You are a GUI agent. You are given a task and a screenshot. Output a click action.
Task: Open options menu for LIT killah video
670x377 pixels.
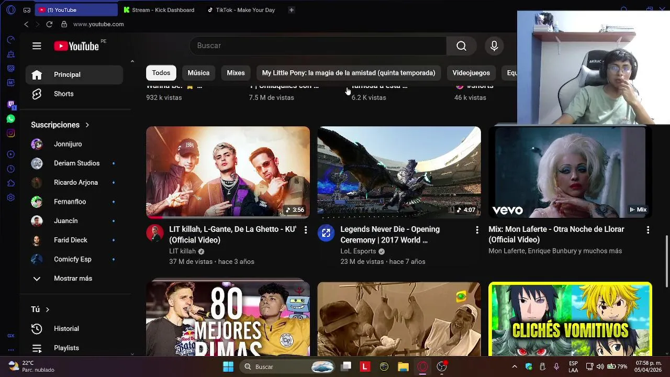click(306, 230)
